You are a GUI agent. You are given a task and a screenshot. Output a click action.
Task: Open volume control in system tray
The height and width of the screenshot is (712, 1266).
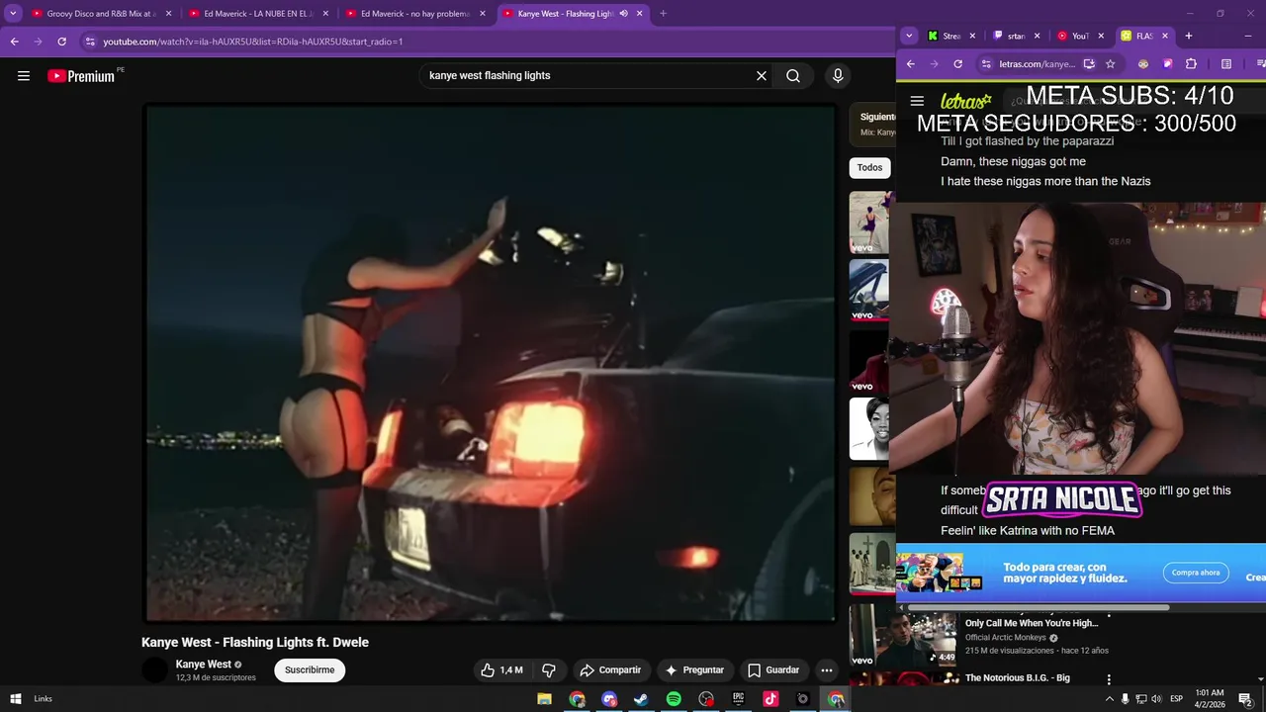click(x=1156, y=699)
